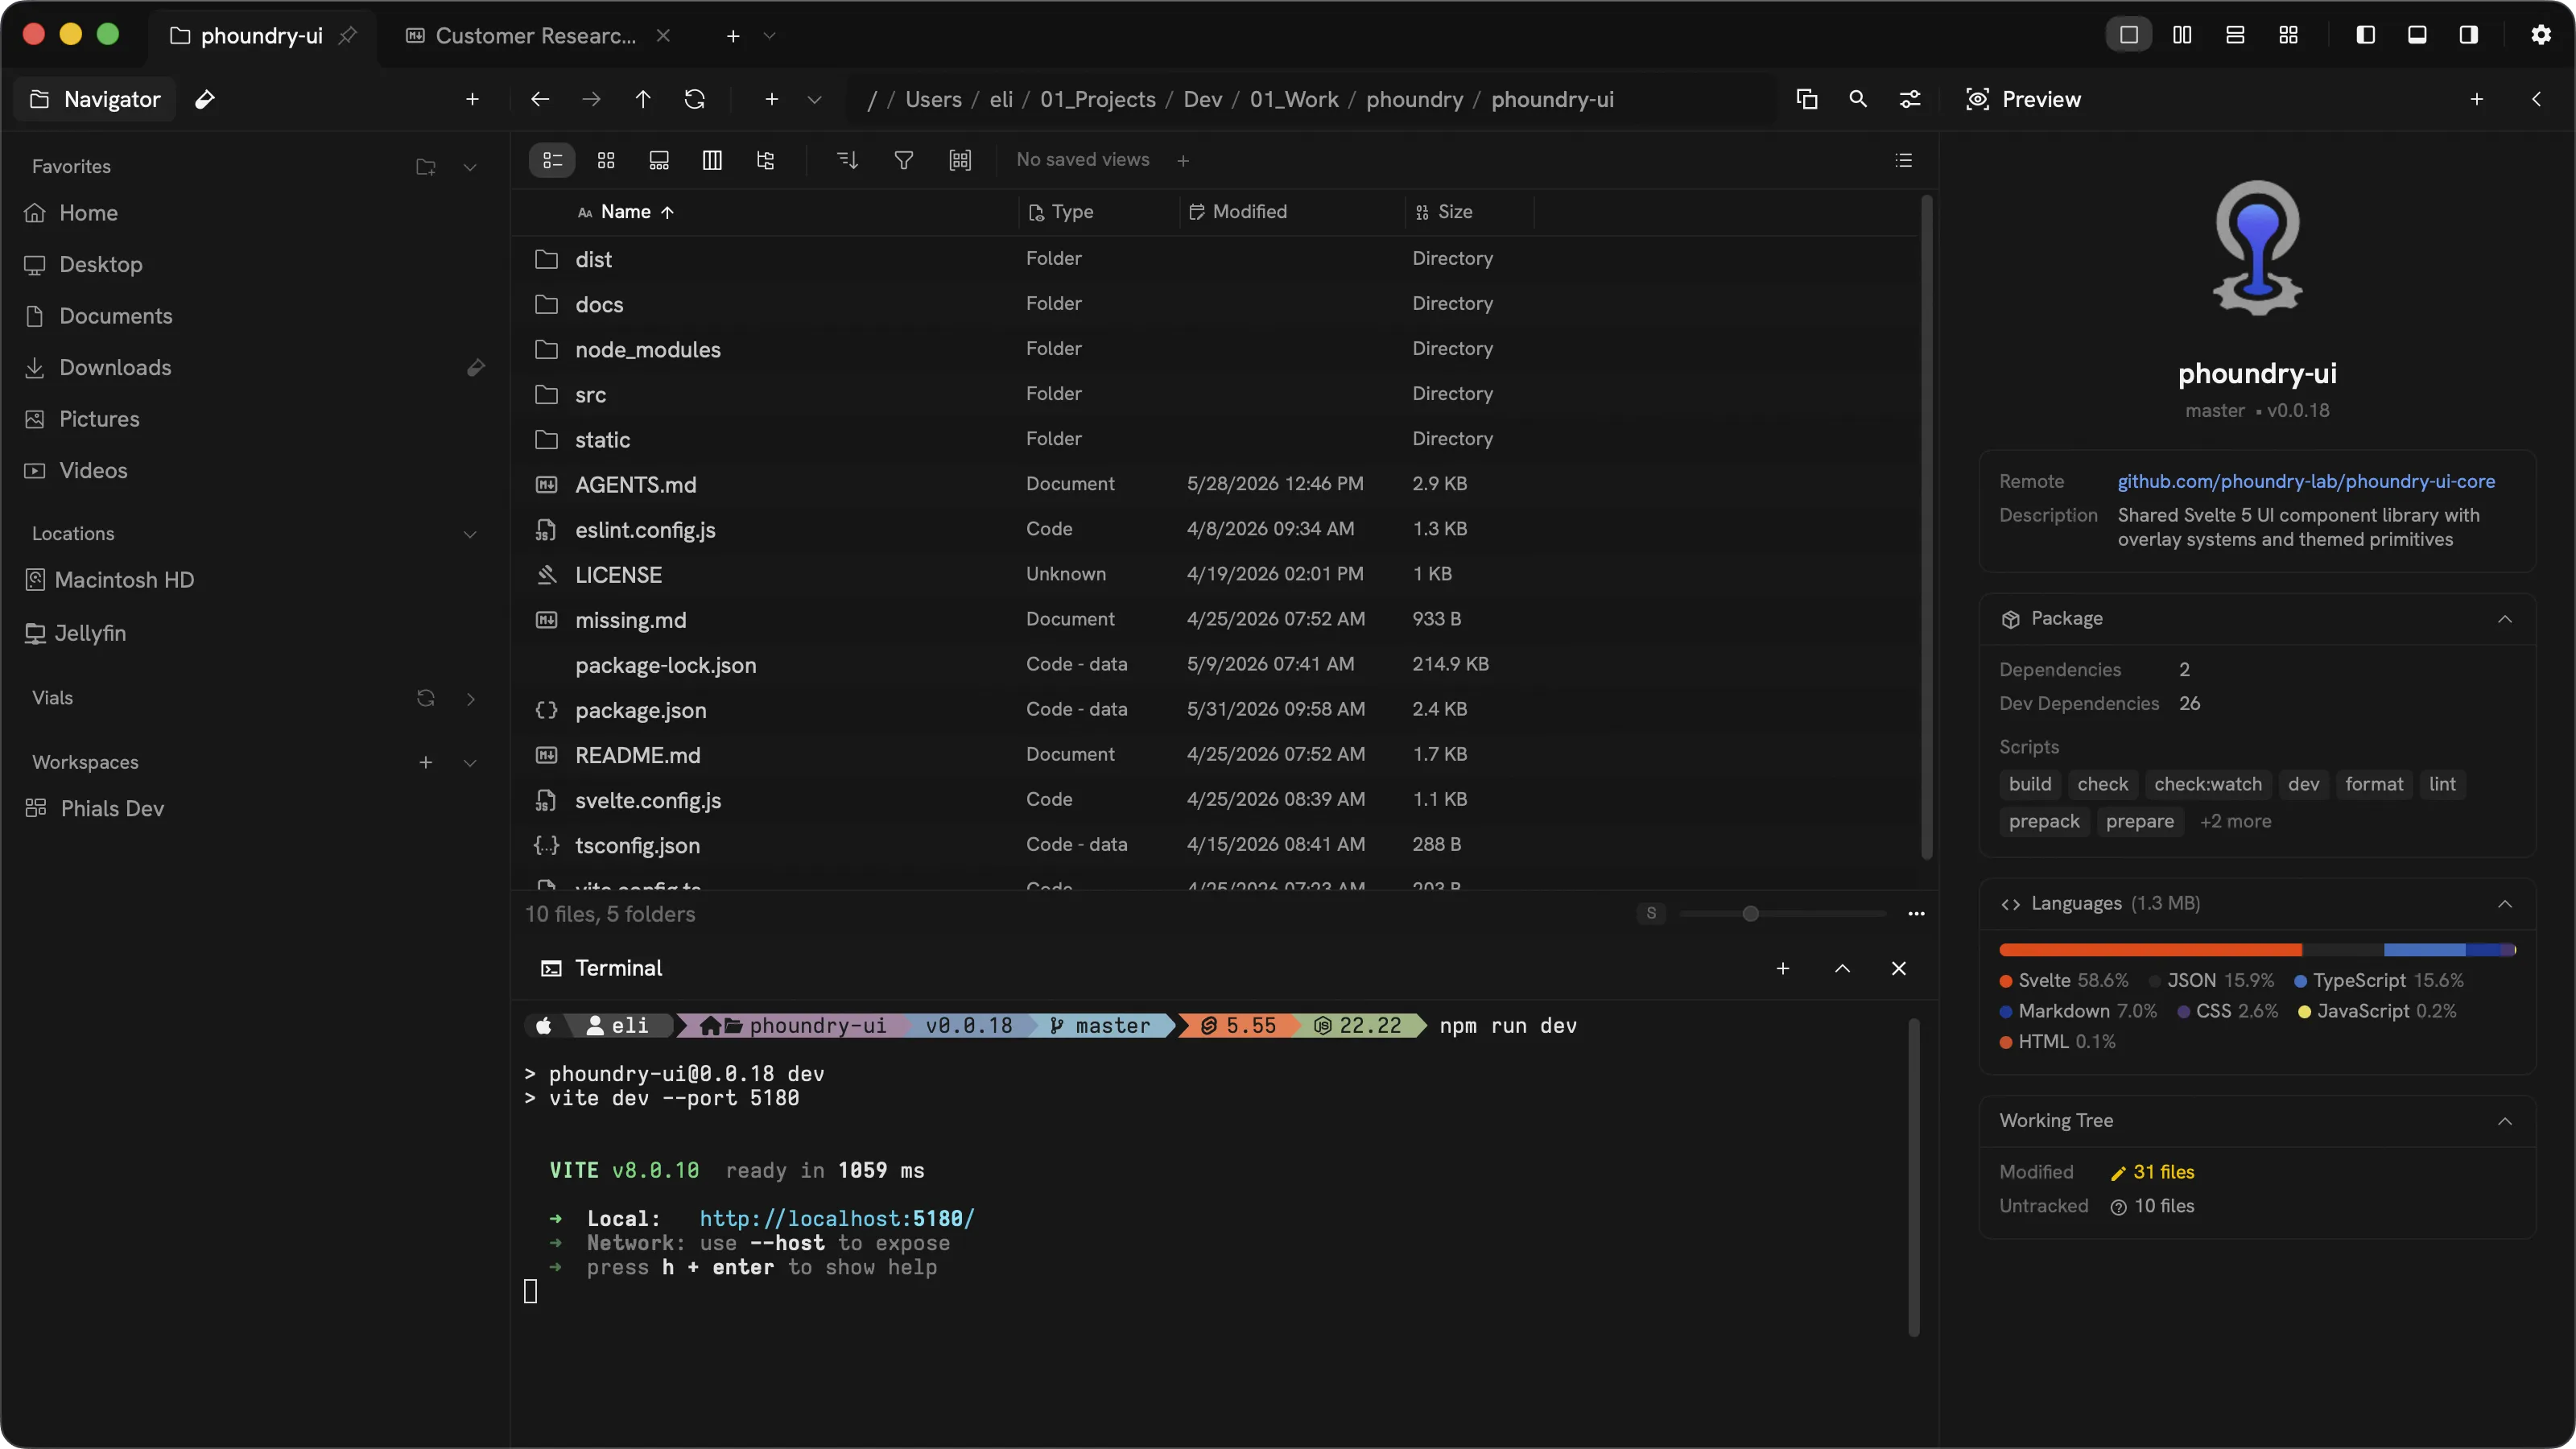Open search in the file pane
This screenshot has height=1449, width=2576.
[1858, 99]
